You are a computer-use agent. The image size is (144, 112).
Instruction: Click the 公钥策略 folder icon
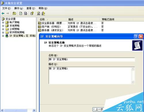pos(7,29)
